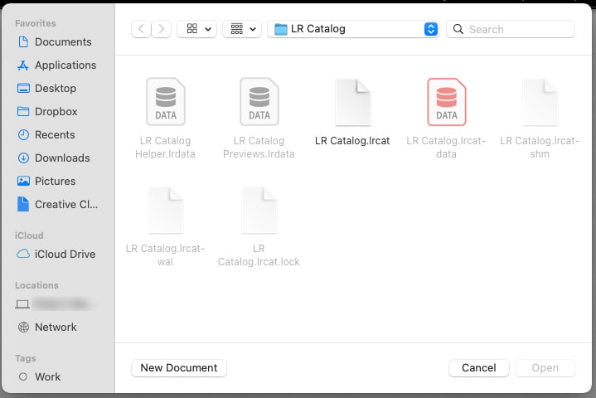Click "LR Catalog.lrcat-wal" file name
Screen dimensions: 596x398
[165, 255]
